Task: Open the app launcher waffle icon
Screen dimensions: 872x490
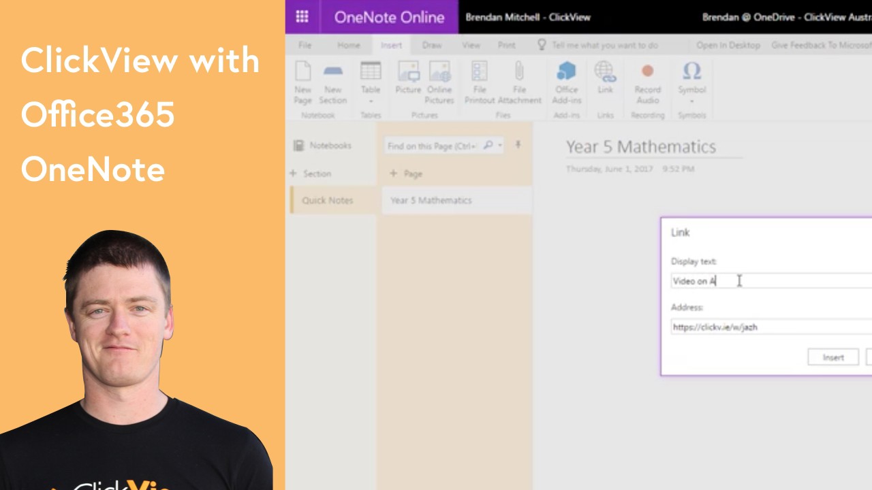Action: tap(302, 17)
